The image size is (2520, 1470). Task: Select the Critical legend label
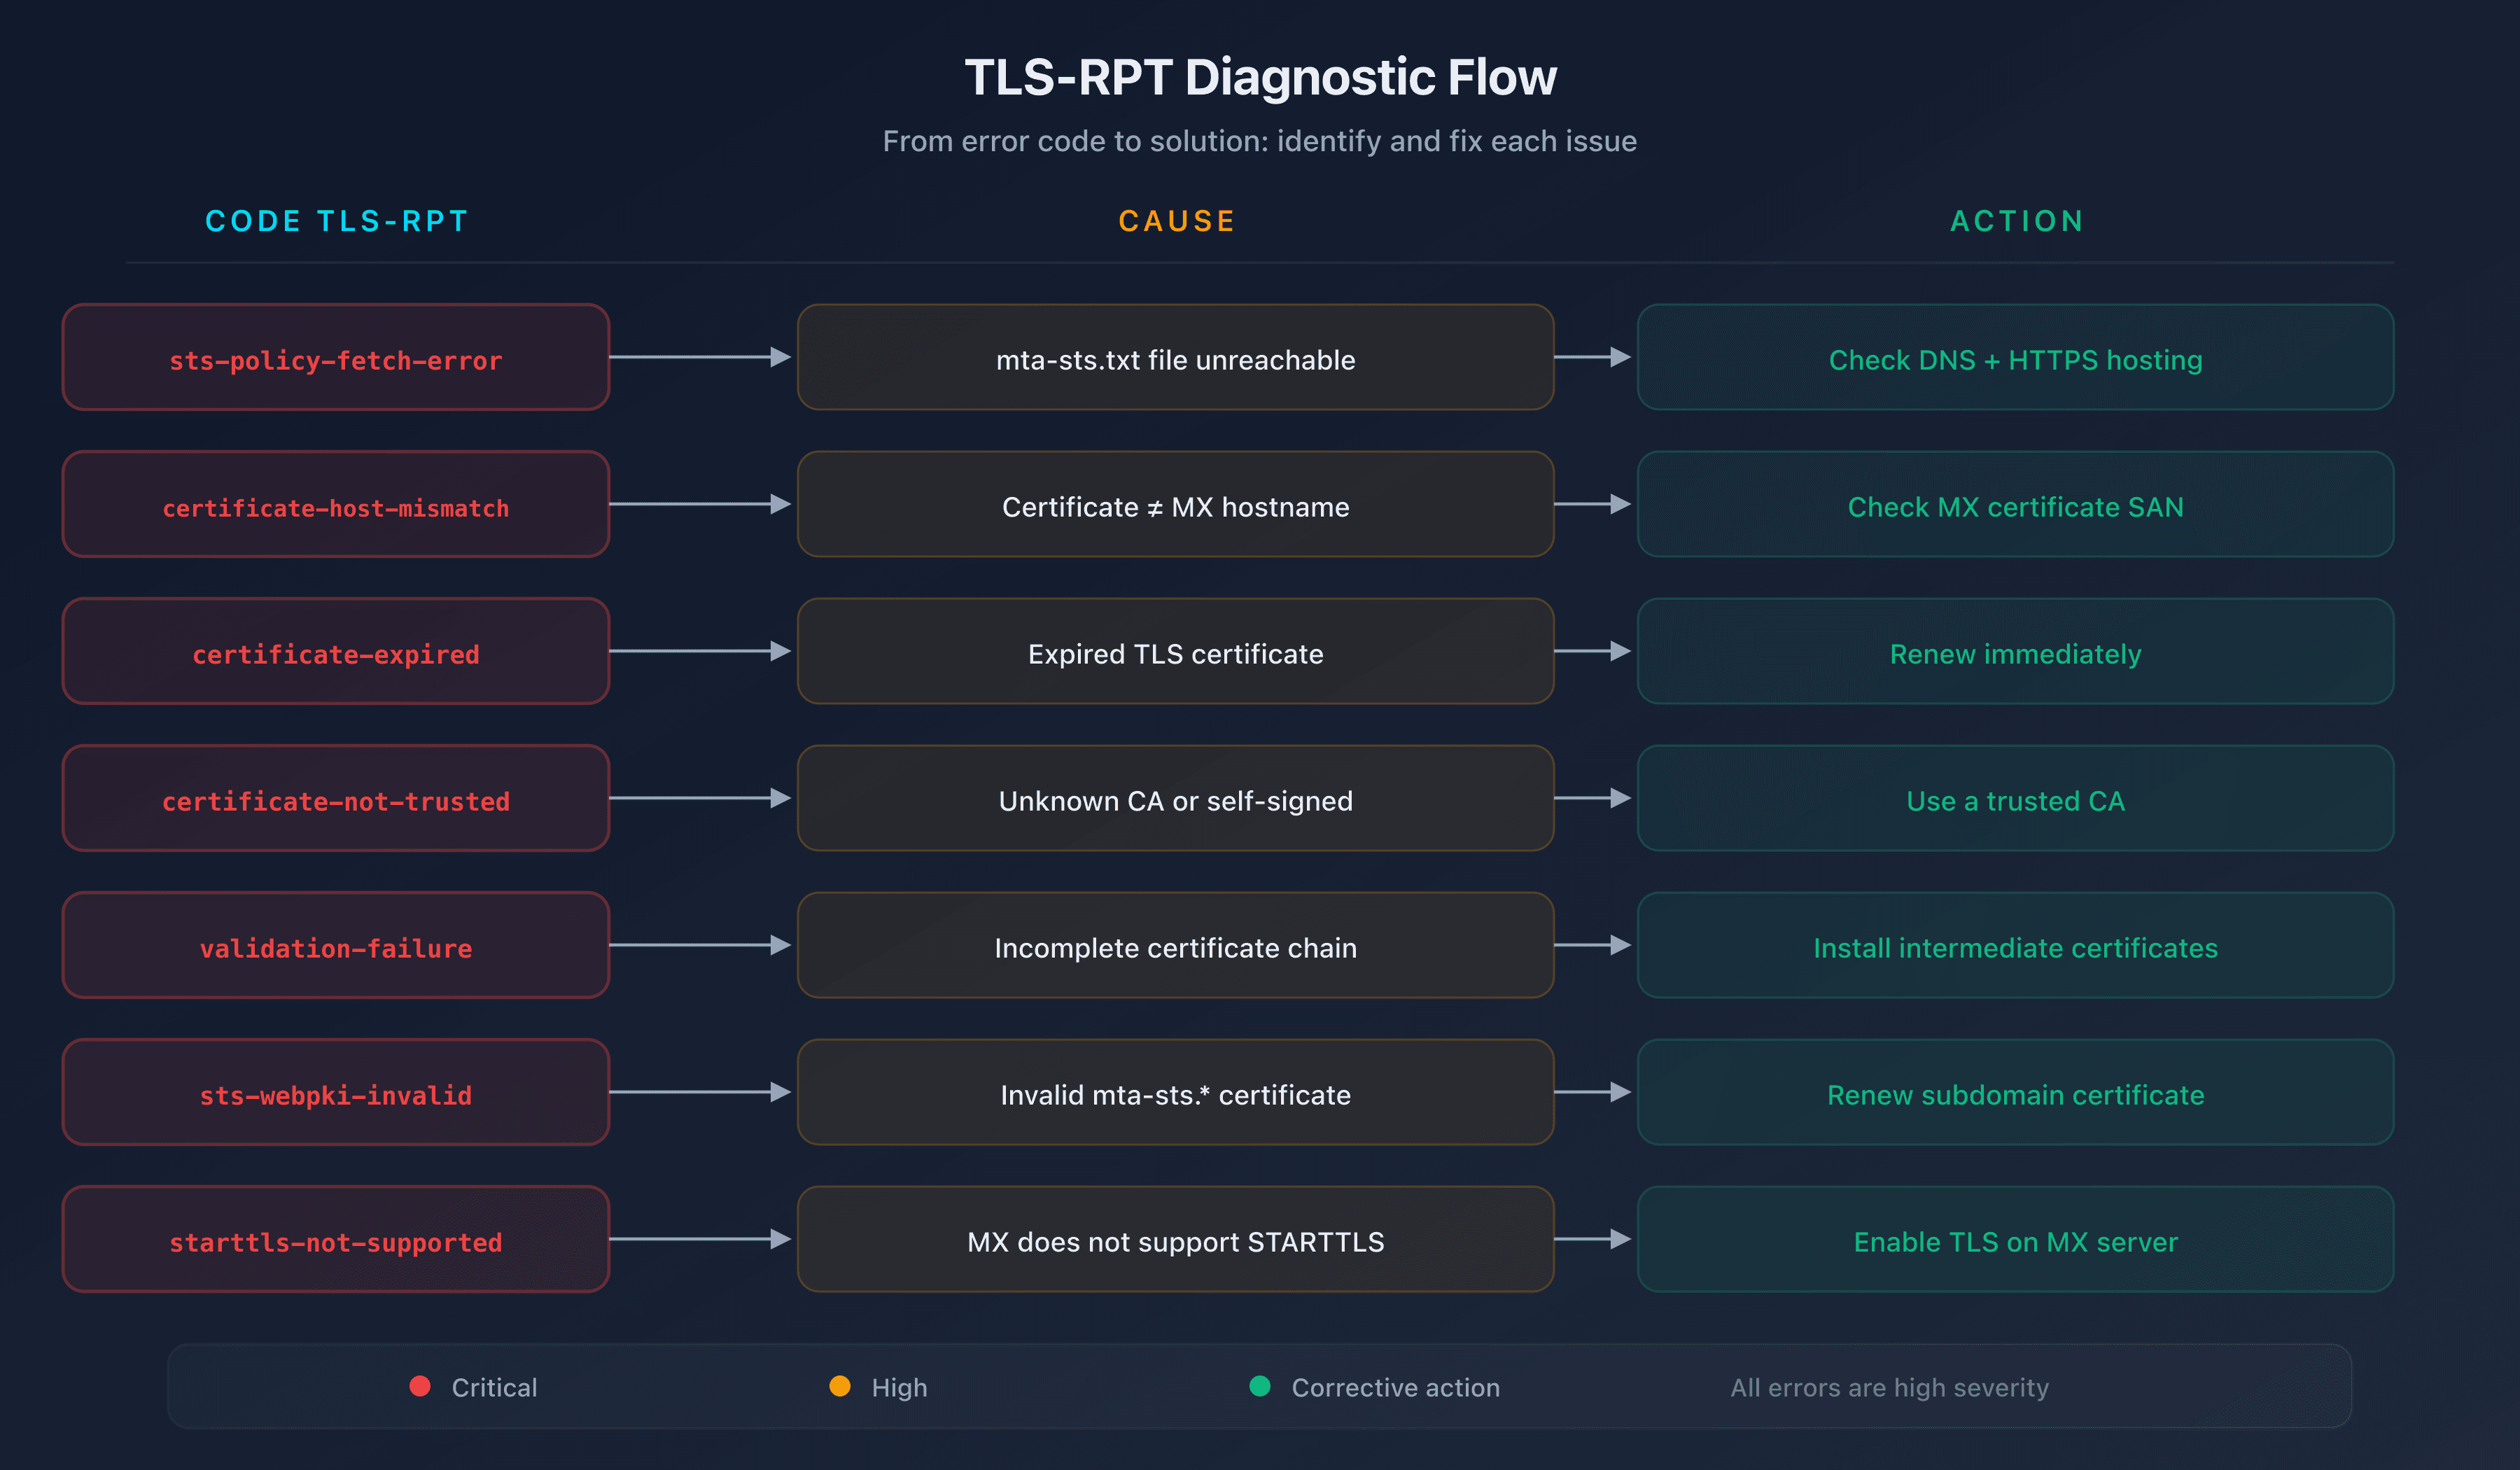pos(494,1387)
